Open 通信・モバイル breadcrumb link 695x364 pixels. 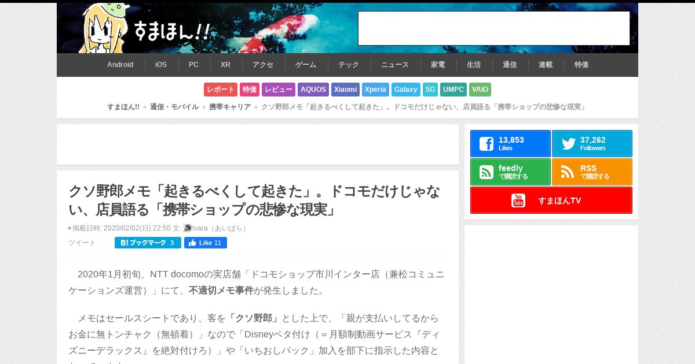coord(174,107)
